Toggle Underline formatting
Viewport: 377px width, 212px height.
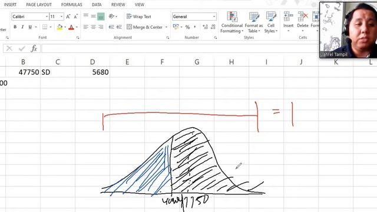[30, 27]
